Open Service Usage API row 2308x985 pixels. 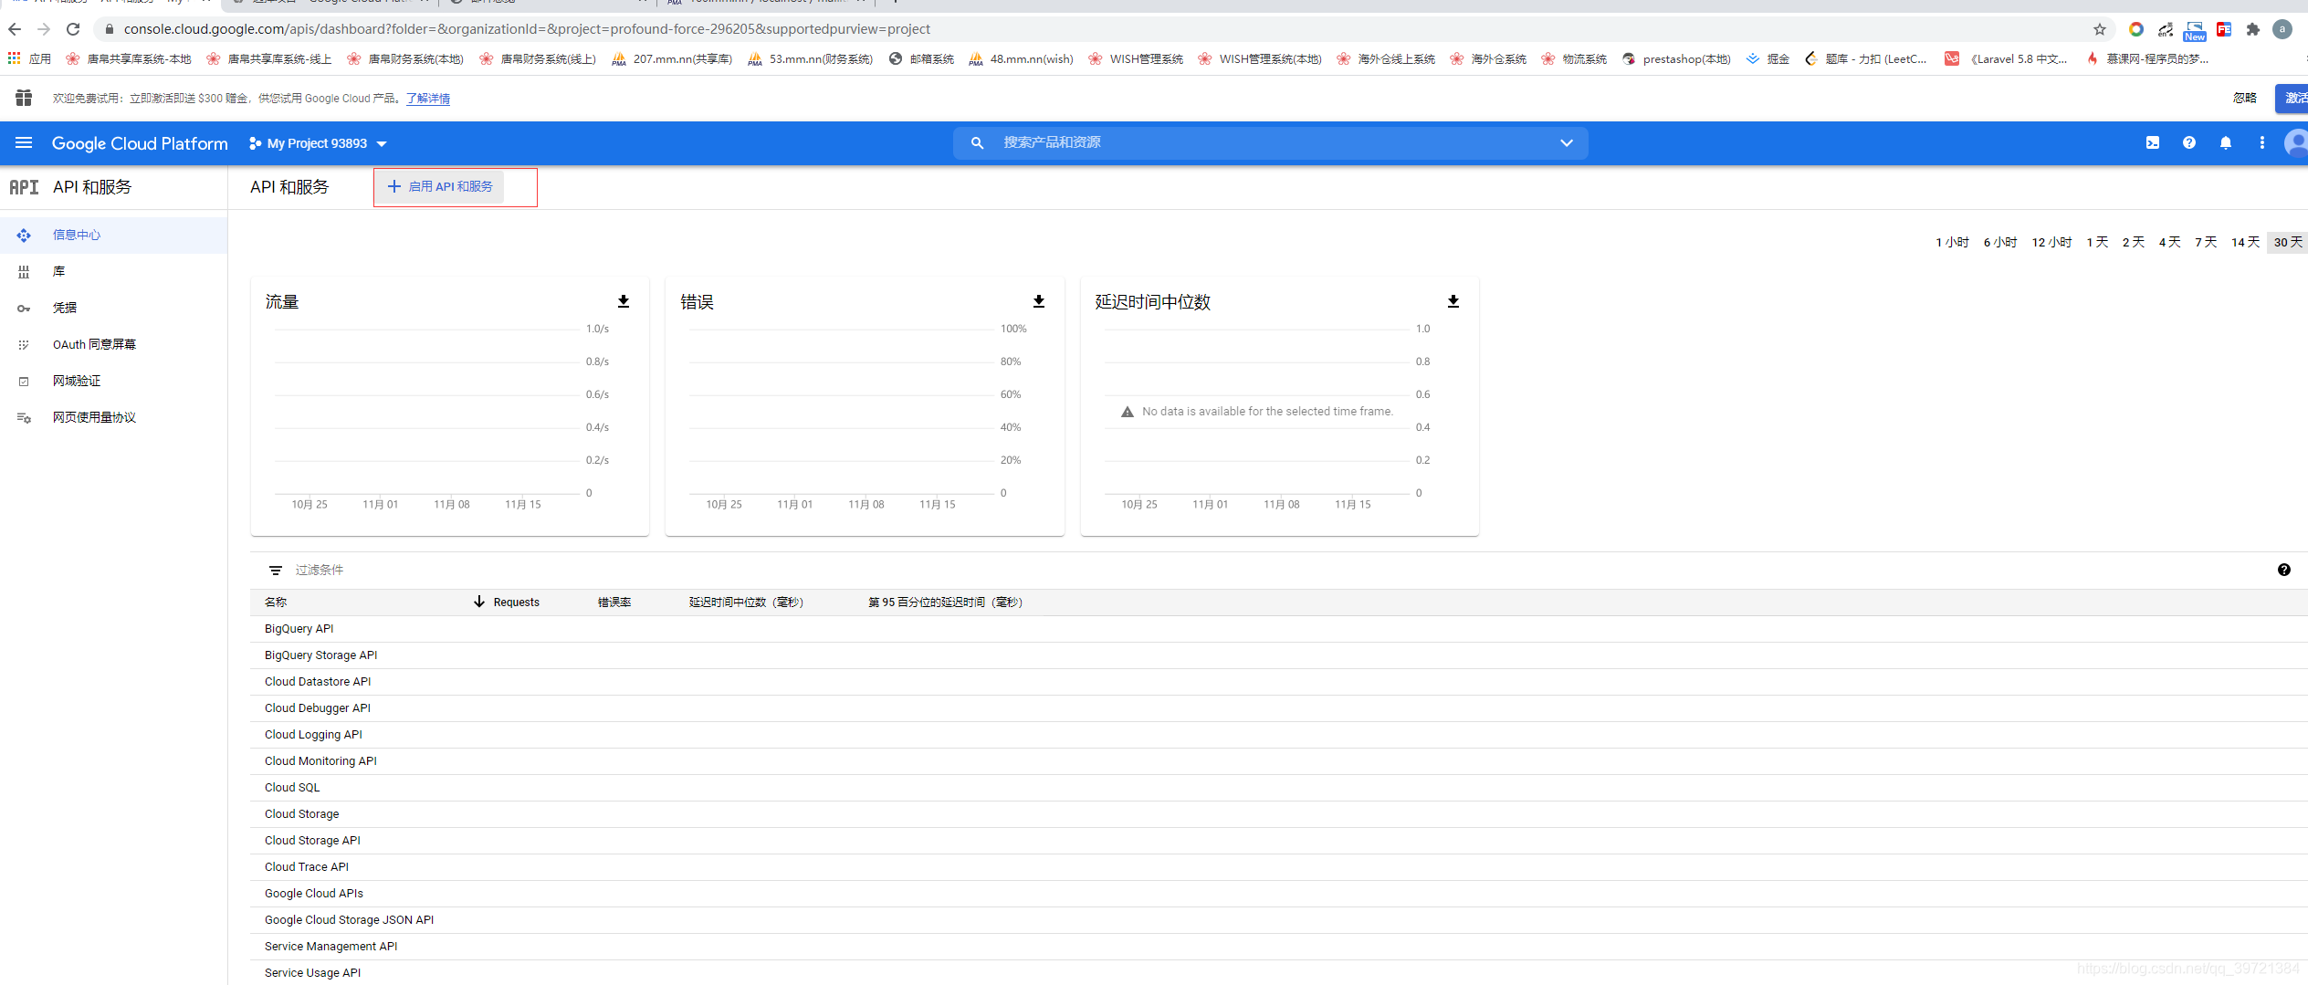point(1279,973)
